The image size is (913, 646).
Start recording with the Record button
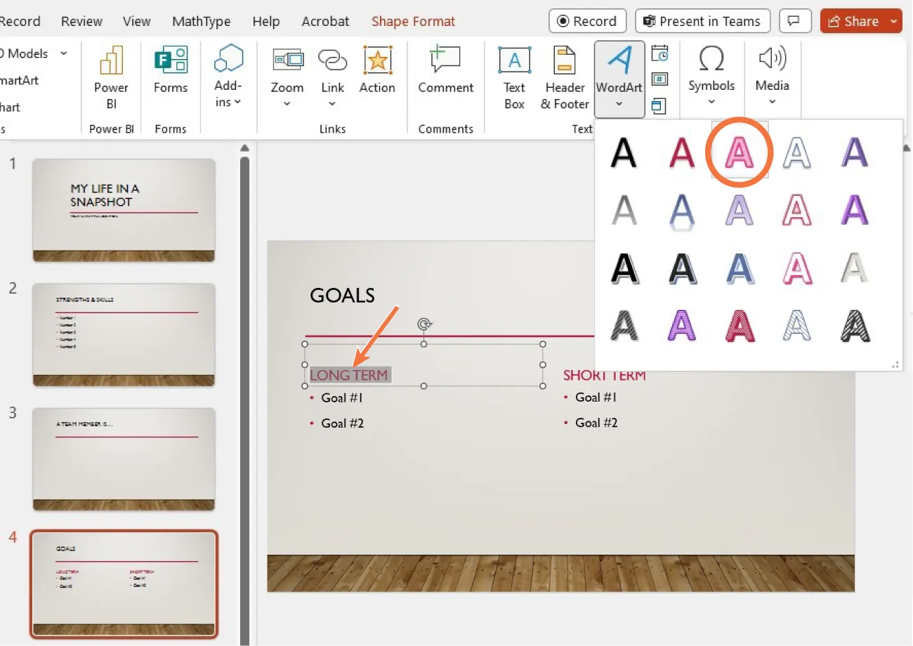pyautogui.click(x=587, y=21)
